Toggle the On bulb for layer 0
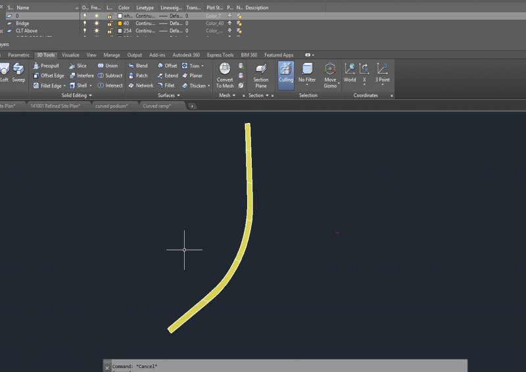This screenshot has height=372, width=526. [x=85, y=16]
